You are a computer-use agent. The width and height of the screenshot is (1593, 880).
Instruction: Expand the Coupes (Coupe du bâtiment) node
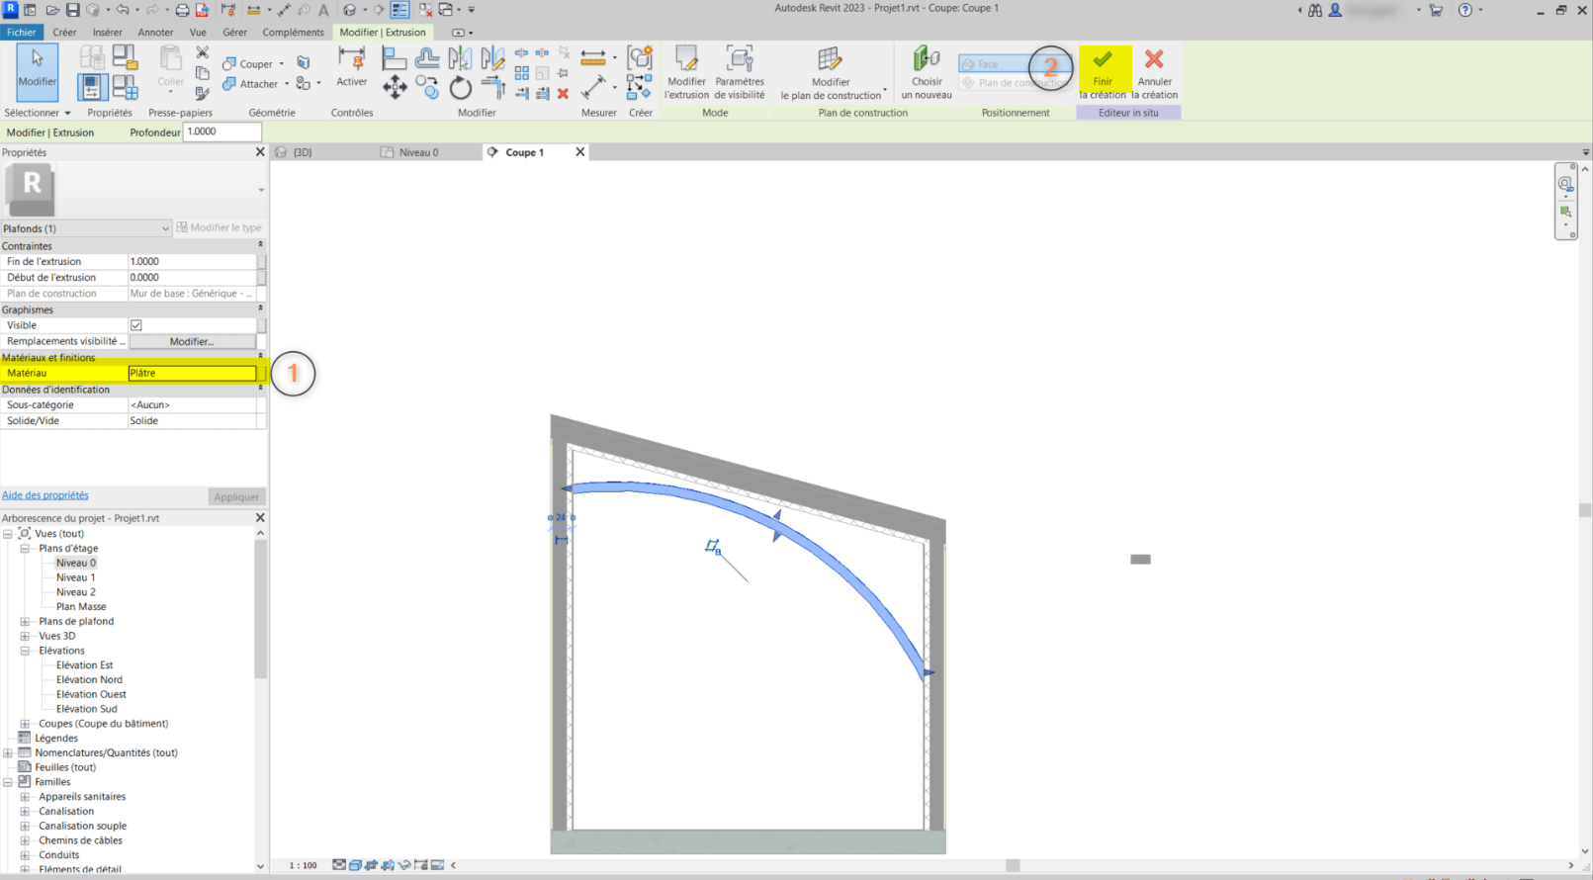(x=25, y=724)
